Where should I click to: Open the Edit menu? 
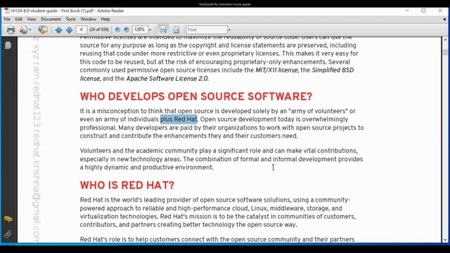pos(19,19)
